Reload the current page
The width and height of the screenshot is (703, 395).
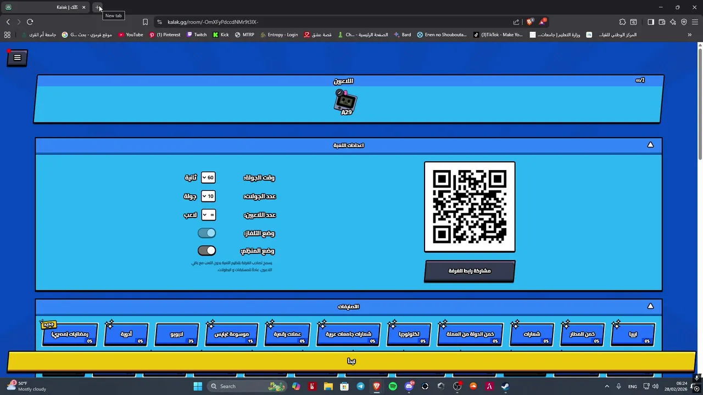click(x=30, y=22)
